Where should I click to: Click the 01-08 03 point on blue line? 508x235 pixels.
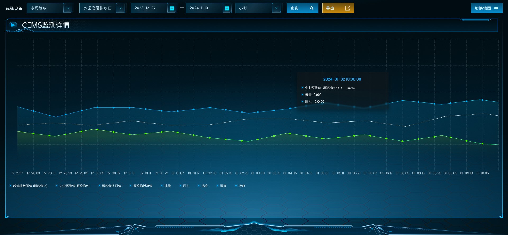click(x=402, y=101)
